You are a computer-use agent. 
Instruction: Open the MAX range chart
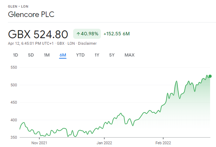coord(129,55)
